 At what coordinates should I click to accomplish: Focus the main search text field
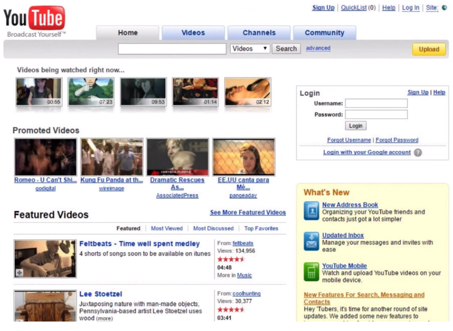click(172, 49)
